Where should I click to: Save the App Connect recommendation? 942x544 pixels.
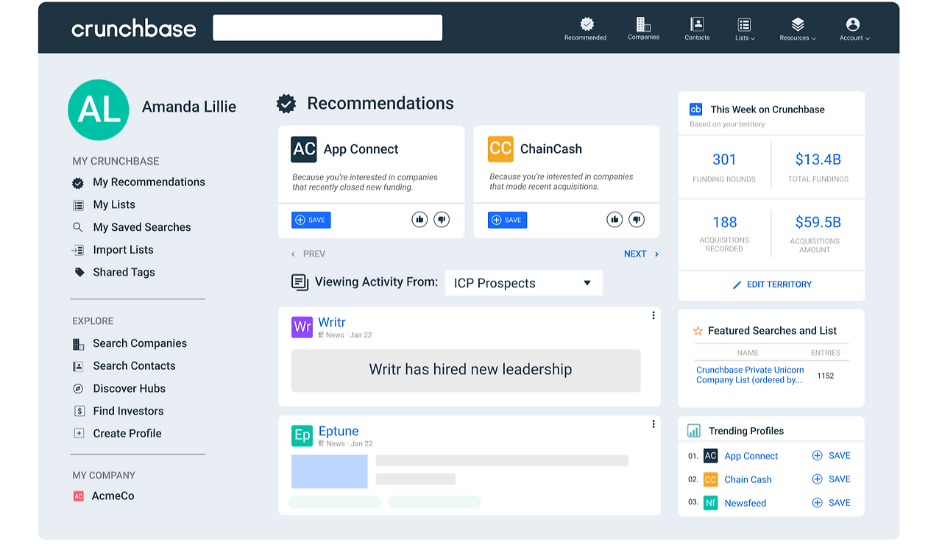[x=311, y=220]
